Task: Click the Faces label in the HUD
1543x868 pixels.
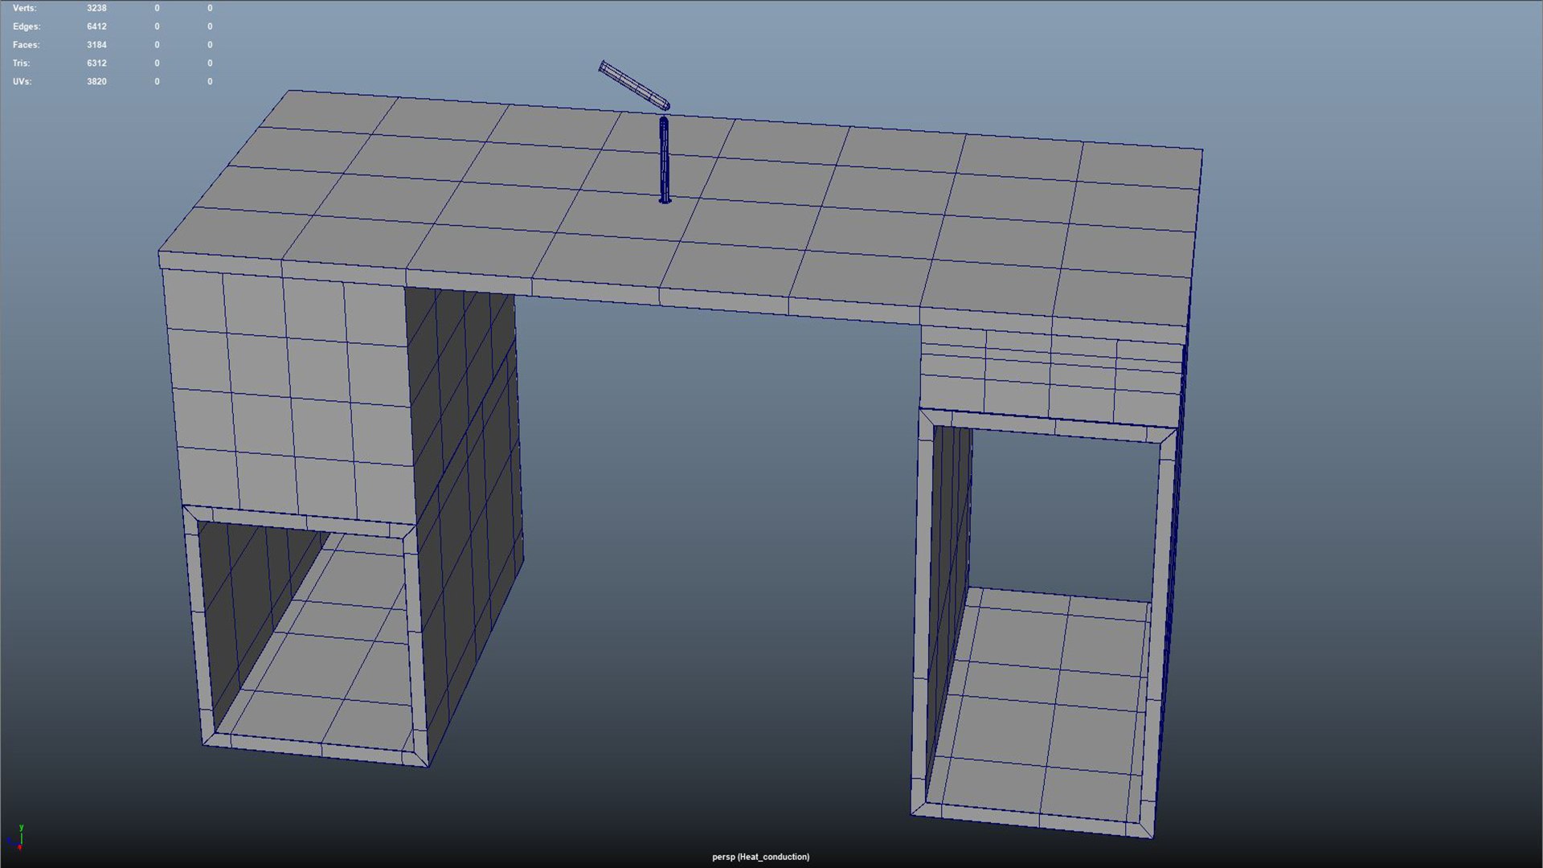Action: point(26,45)
